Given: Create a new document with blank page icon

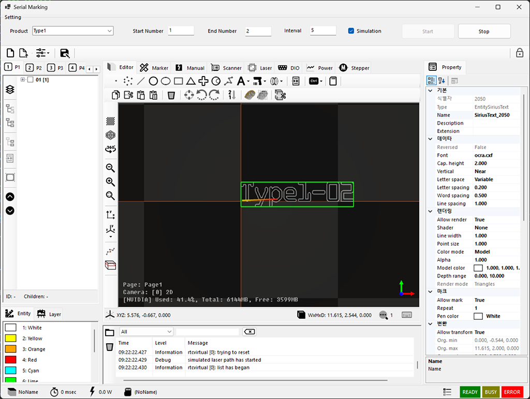Looking at the screenshot, I should (x=10, y=53).
